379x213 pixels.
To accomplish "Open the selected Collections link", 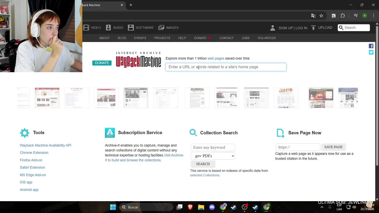I will coord(205,175).
